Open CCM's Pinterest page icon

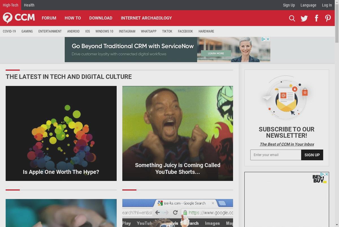click(x=328, y=18)
